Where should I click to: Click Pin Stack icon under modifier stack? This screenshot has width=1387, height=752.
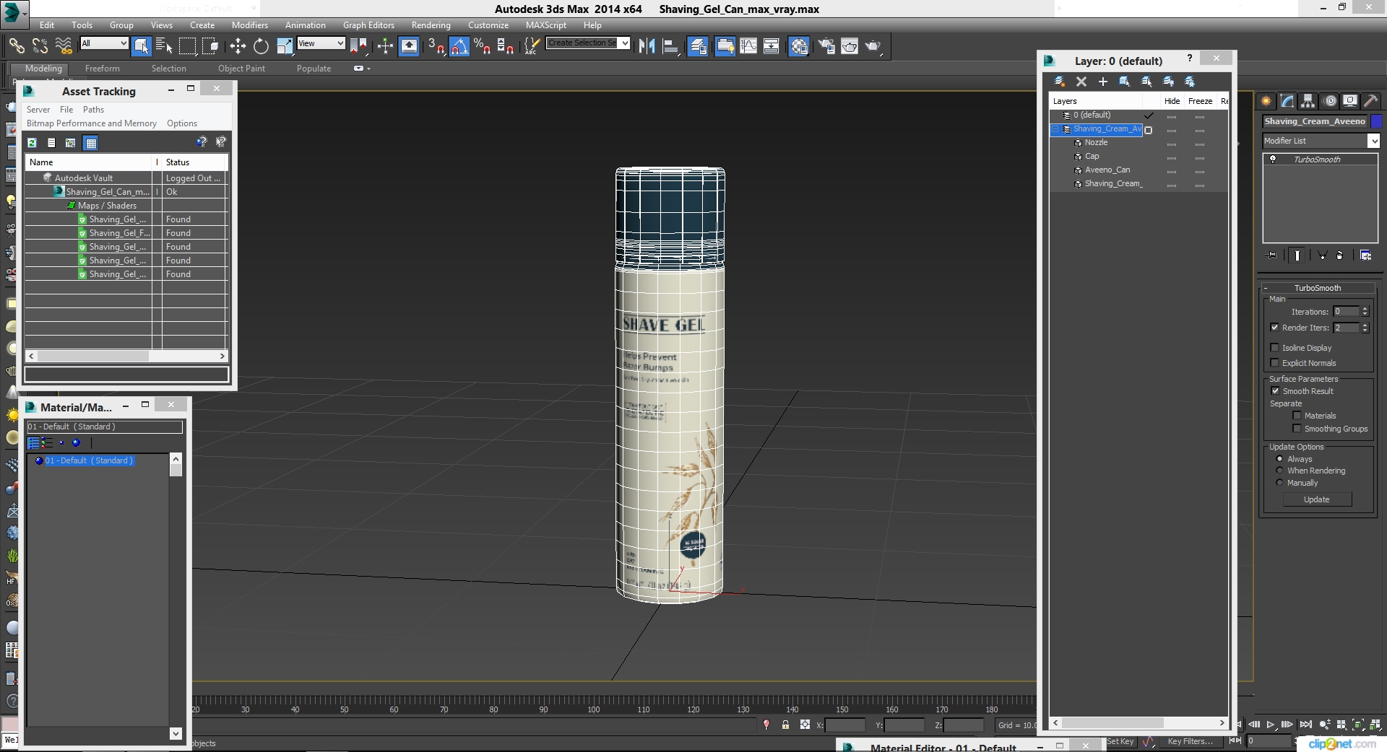(1272, 255)
